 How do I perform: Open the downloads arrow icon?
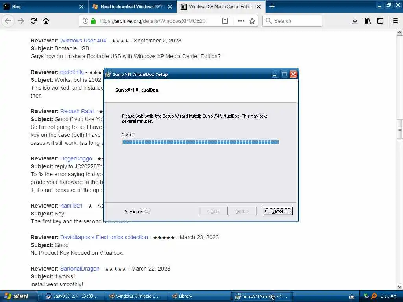point(355,21)
